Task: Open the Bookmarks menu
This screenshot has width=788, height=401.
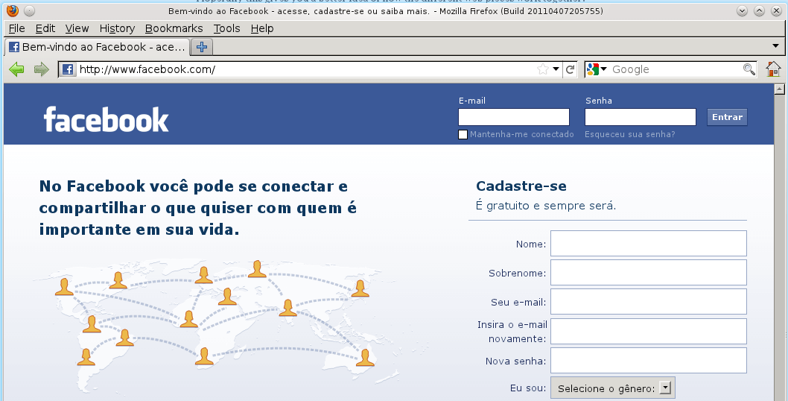Action: [174, 28]
